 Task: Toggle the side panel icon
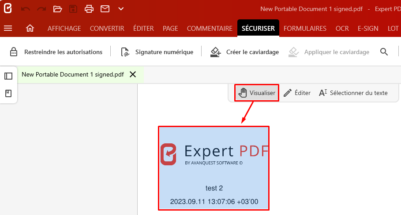[8, 76]
